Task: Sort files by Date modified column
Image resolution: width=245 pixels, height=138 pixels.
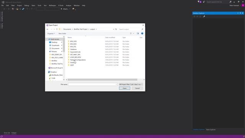Action: click(x=110, y=38)
